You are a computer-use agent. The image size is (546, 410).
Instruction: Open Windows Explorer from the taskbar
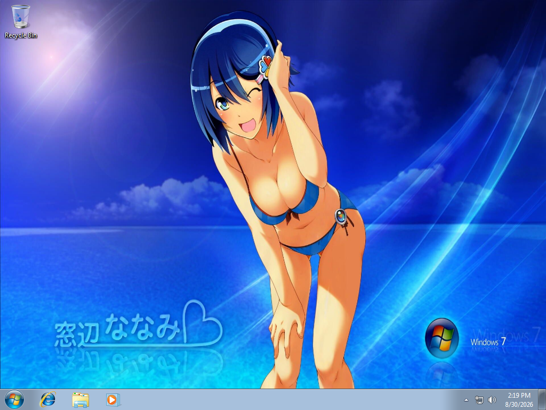pos(81,399)
